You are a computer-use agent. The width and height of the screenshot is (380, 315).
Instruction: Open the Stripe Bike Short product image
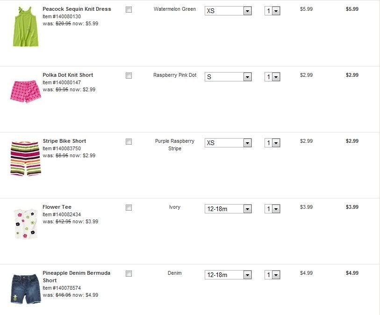[26, 158]
